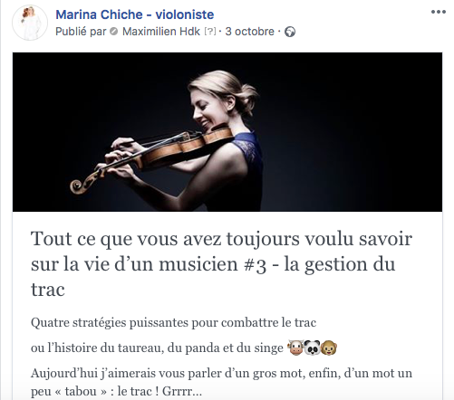Click the gray badge icon after Publié par
Image resolution: width=454 pixels, height=400 pixels.
pos(114,32)
